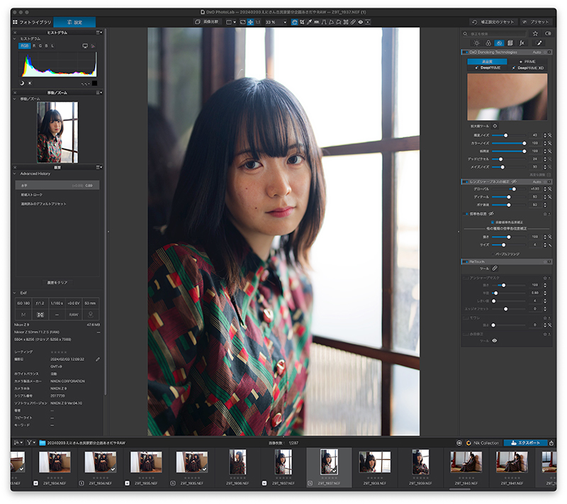Collapse the Exif section chevron

point(14,293)
